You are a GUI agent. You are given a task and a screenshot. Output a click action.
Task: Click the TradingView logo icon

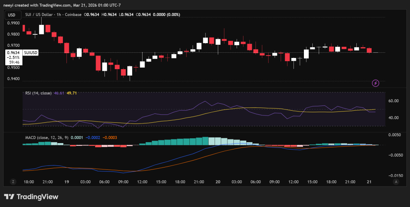[x=9, y=197]
